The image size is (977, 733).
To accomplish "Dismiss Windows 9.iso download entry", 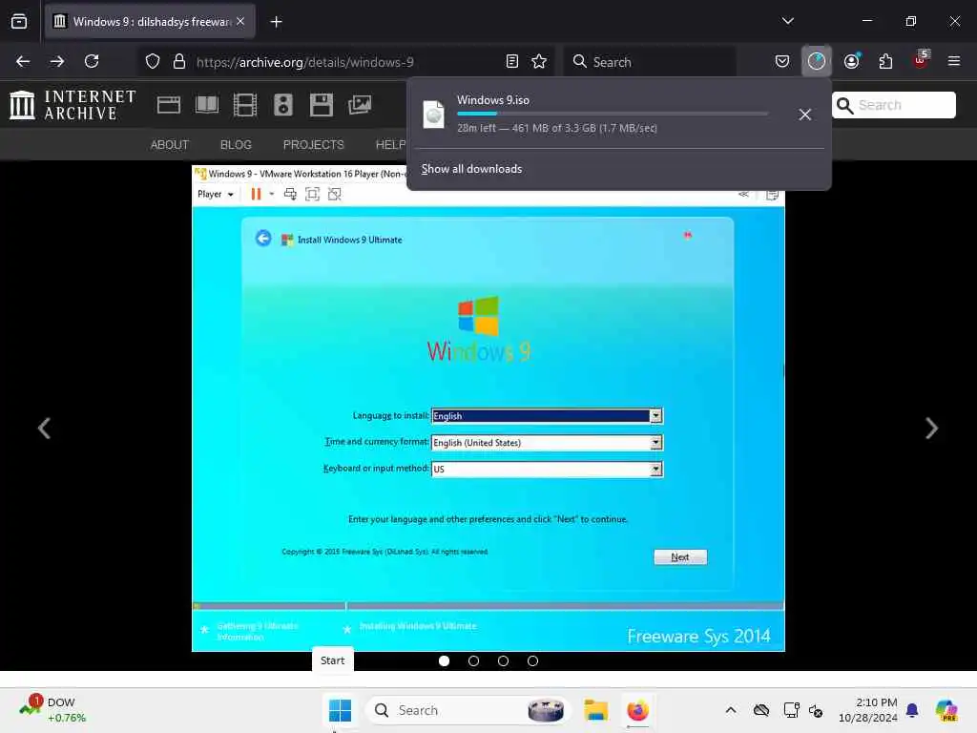I will [805, 115].
